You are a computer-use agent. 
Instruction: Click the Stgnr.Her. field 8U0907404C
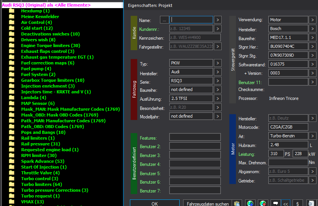point(288,46)
